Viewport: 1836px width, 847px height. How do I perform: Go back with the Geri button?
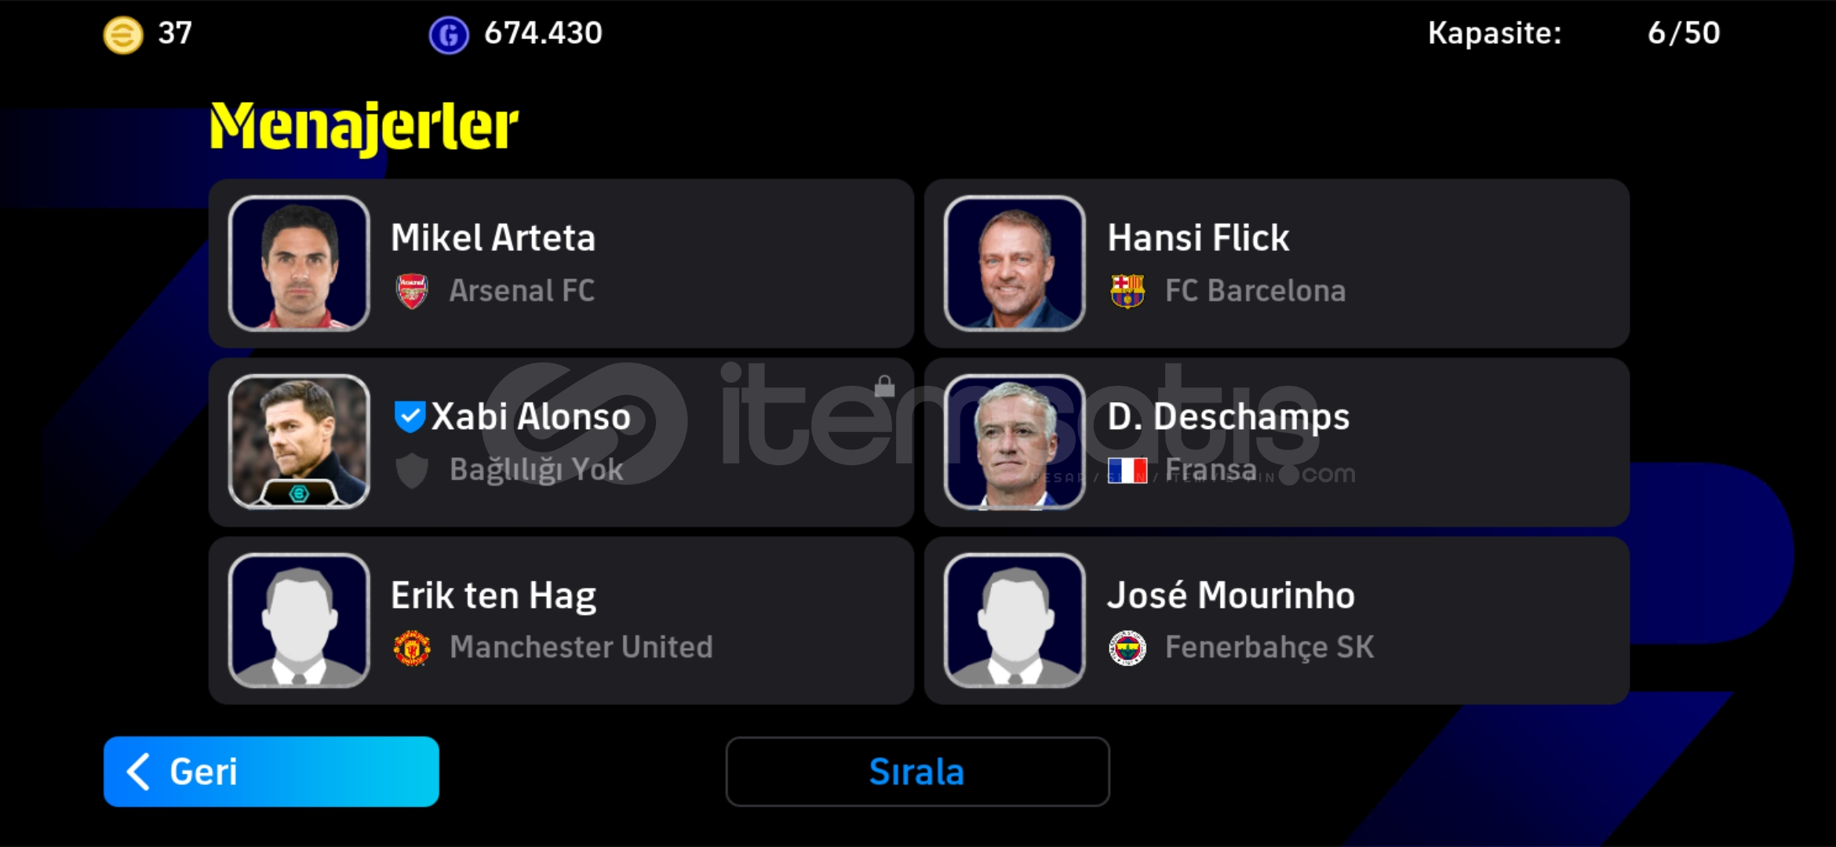tap(271, 772)
